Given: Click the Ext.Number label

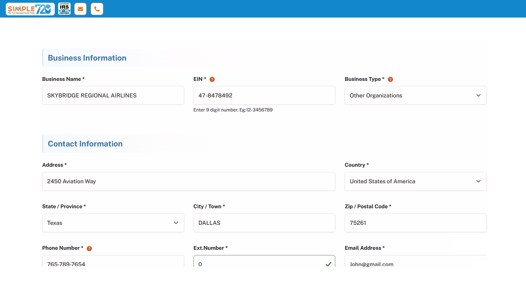Looking at the screenshot, I should [x=210, y=248].
